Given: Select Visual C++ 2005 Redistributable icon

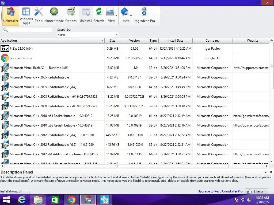Looking at the screenshot, I should pyautogui.click(x=5, y=77).
